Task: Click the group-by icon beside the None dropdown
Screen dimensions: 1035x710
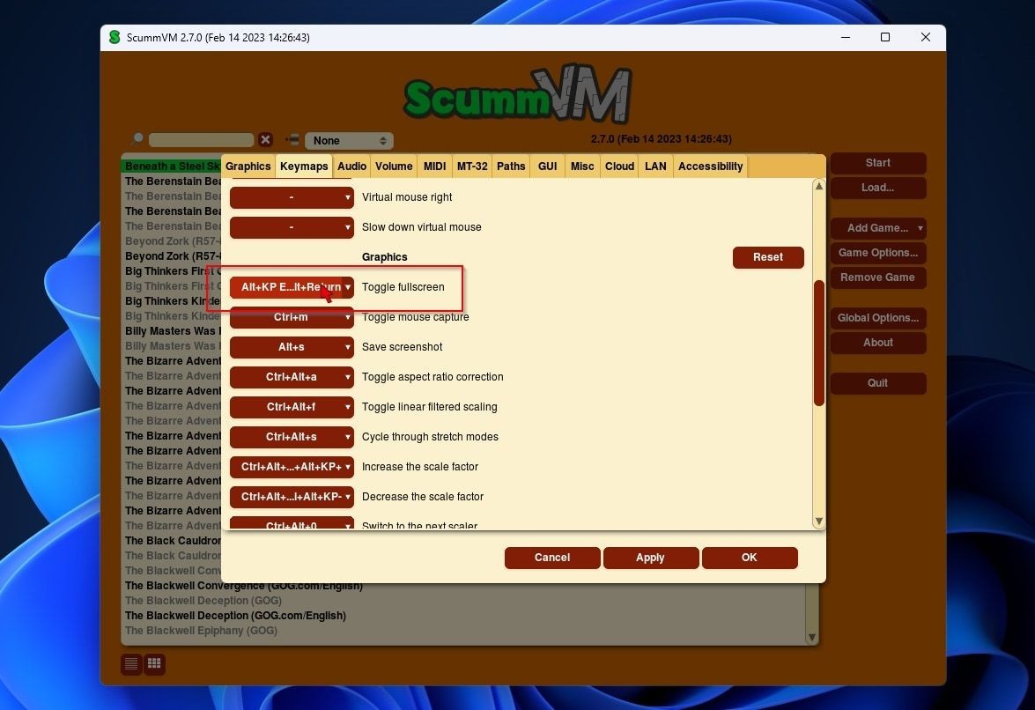Action: coord(292,139)
